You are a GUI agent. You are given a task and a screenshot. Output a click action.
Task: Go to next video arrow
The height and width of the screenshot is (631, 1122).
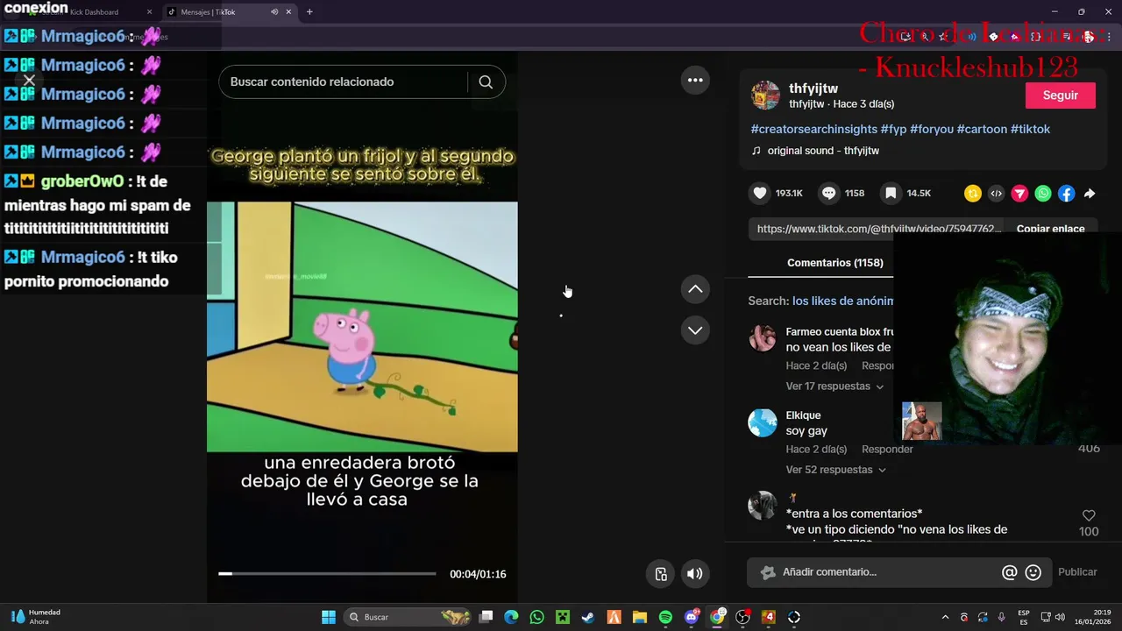[x=695, y=330]
